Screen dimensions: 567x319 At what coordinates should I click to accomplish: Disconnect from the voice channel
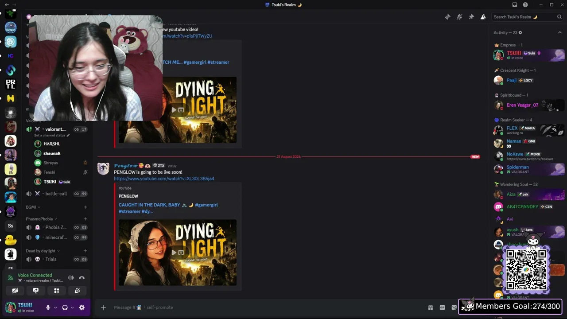82,278
